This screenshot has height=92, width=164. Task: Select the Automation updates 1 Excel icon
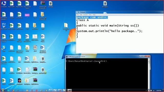[x=4, y=16]
